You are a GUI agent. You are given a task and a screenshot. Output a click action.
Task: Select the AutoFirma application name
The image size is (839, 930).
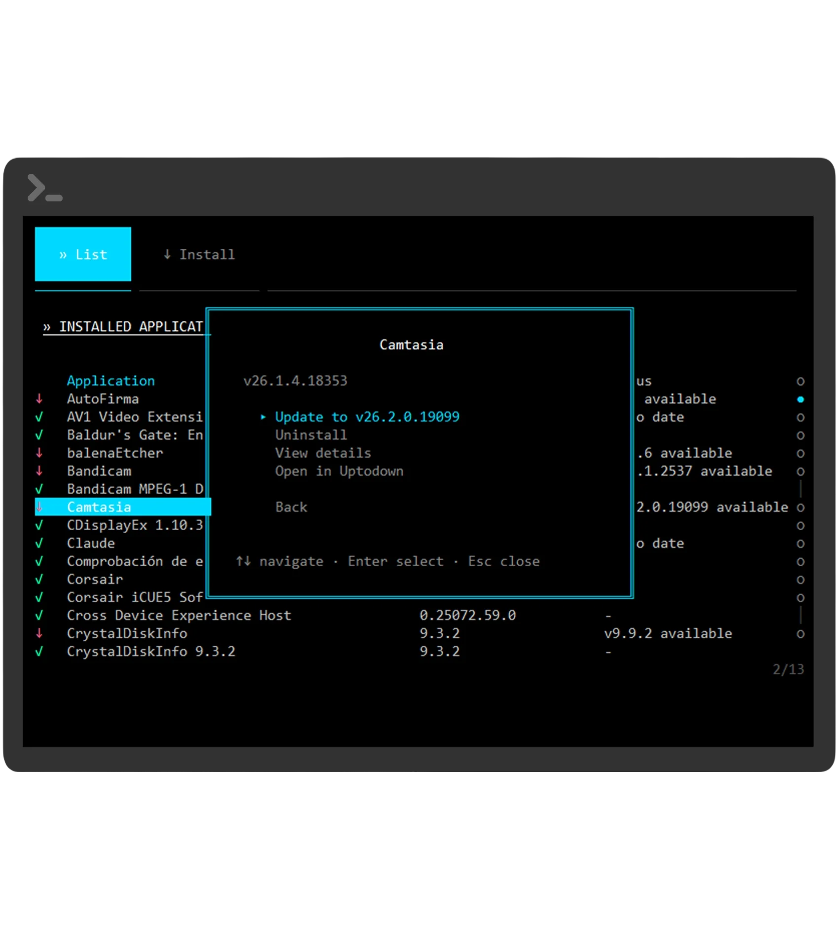[103, 398]
